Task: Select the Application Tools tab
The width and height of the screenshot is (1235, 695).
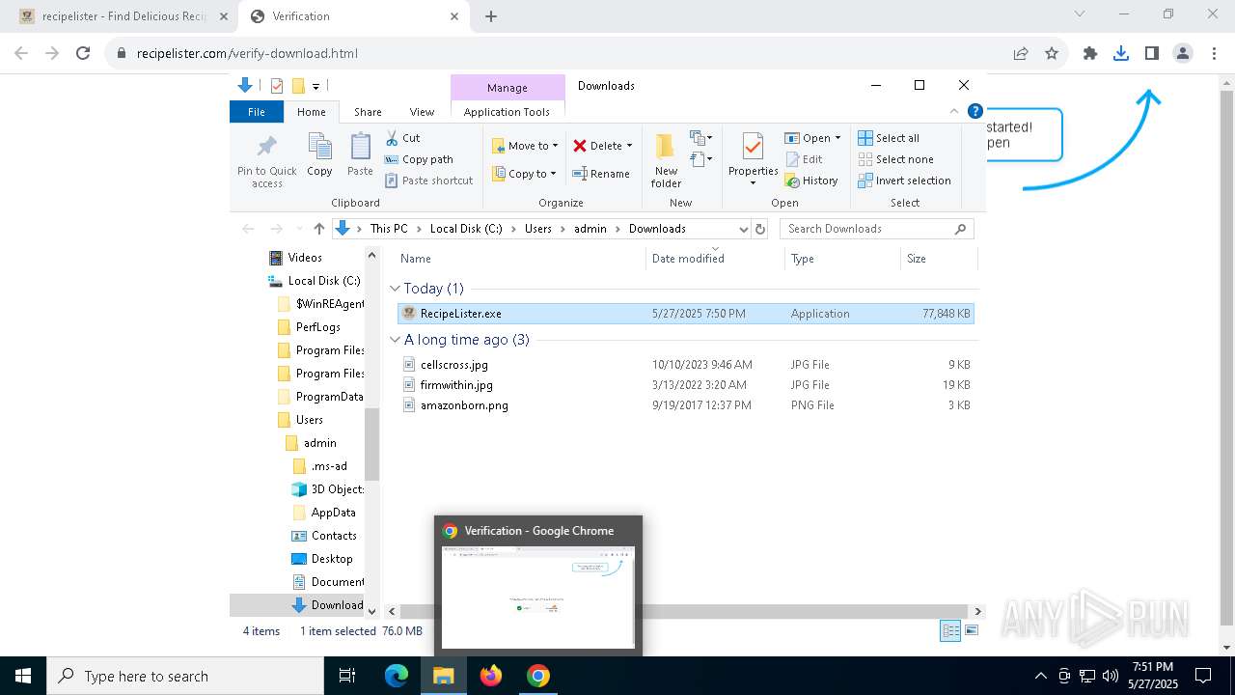Action: click(507, 112)
